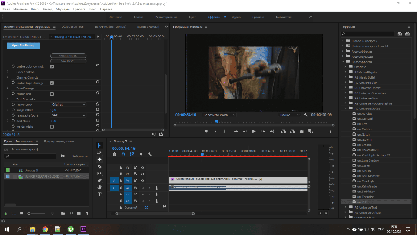Add marker in timeline header
This screenshot has height=235, width=417.
(x=141, y=154)
